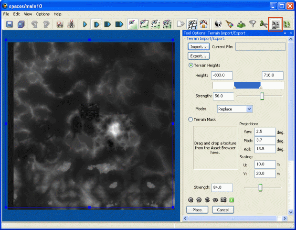Select the mountain terrain tool icon
This screenshot has width=296, height=230.
[x=242, y=24]
